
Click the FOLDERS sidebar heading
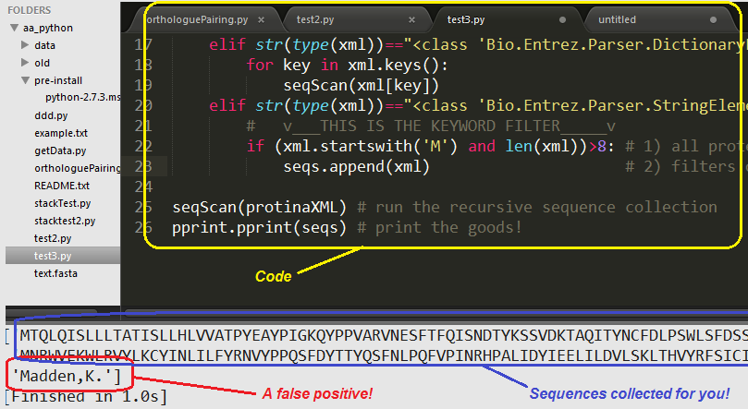click(29, 10)
